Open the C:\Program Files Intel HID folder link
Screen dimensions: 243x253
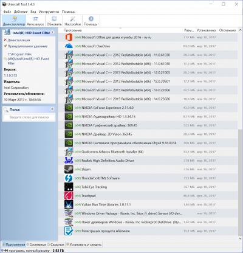[x=28, y=59]
